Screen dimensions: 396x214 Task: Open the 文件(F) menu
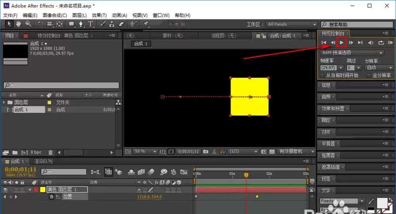10,15
